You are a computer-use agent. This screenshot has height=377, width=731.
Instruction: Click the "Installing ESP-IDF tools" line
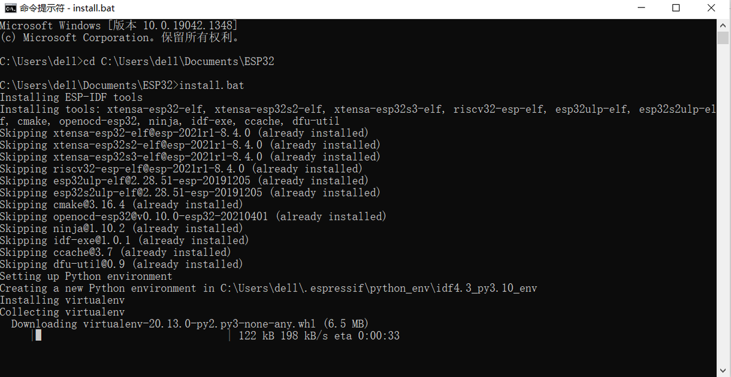[x=71, y=97]
